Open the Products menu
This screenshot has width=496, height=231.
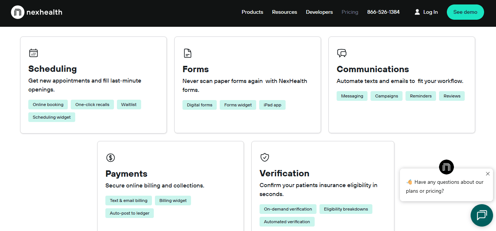pyautogui.click(x=252, y=12)
